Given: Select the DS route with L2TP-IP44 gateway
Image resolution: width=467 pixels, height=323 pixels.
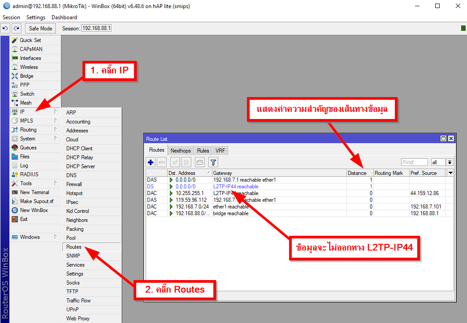Looking at the screenshot, I should (300, 187).
